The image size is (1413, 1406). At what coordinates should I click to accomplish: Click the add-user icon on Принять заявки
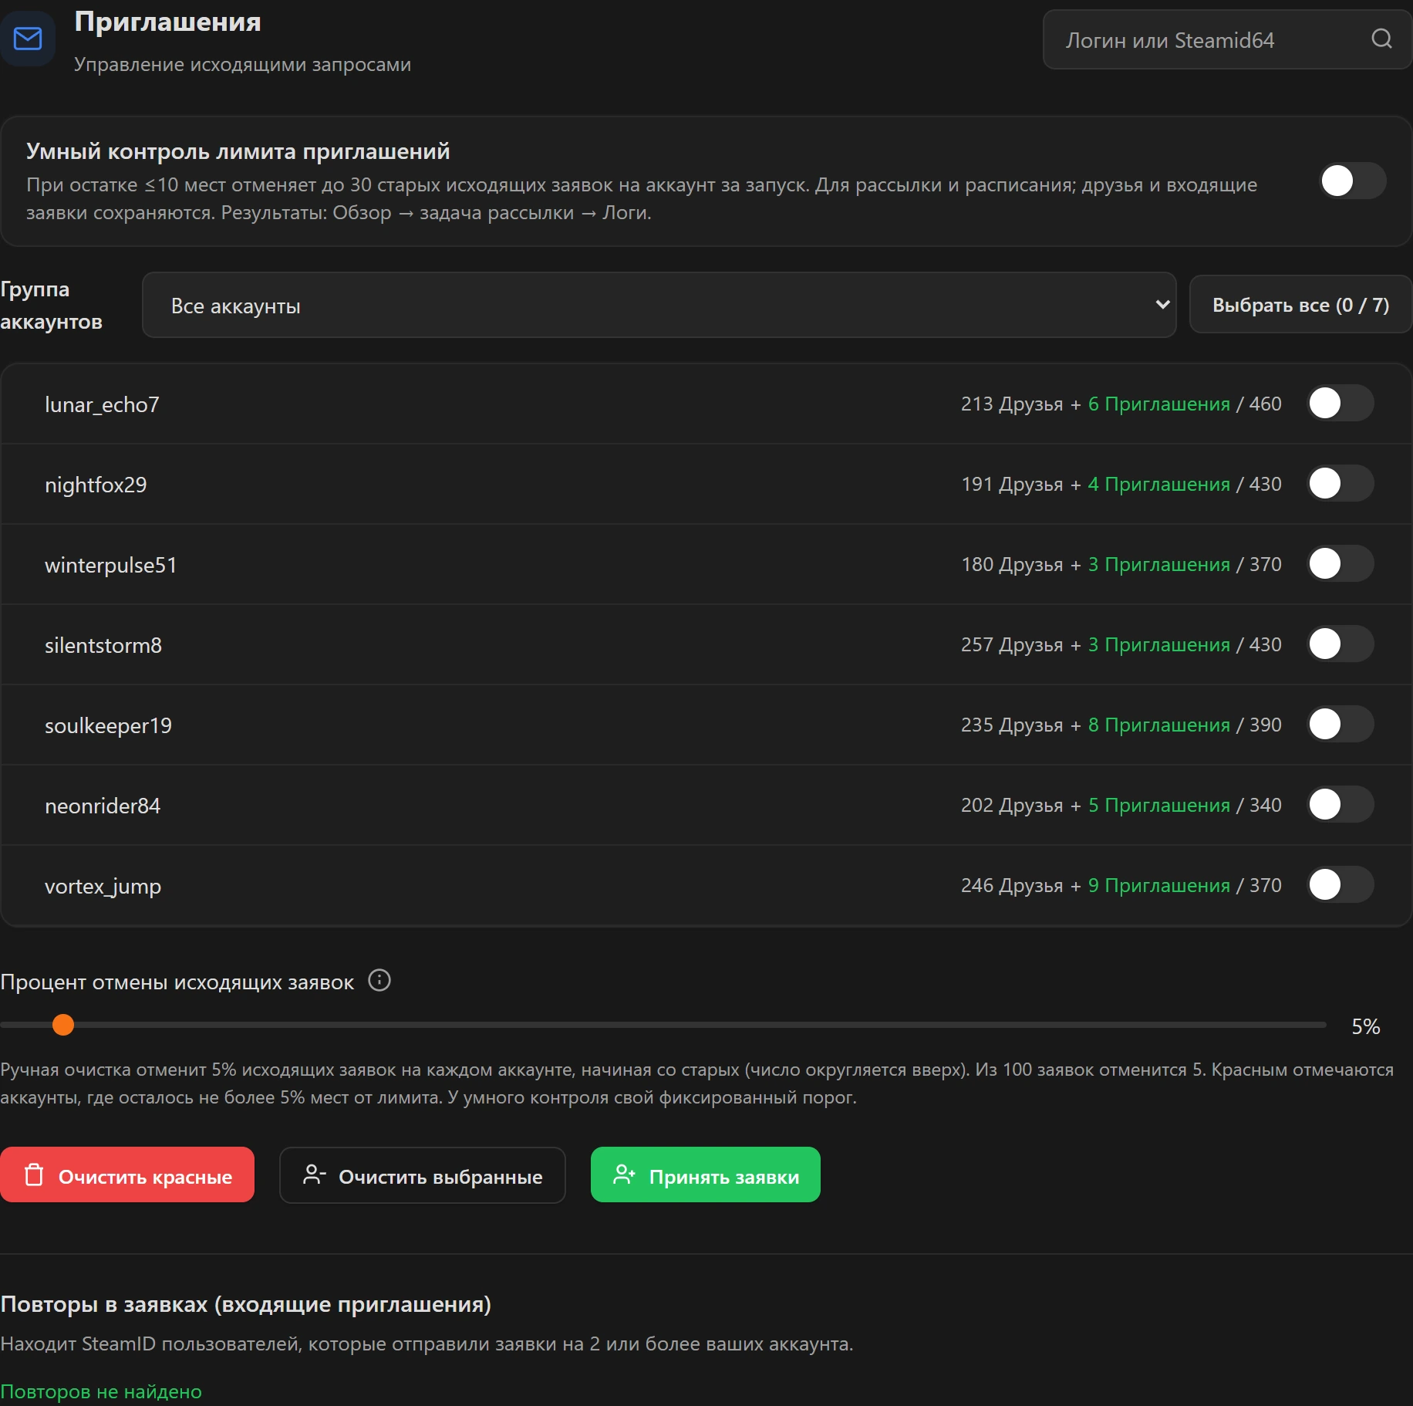tap(624, 1174)
